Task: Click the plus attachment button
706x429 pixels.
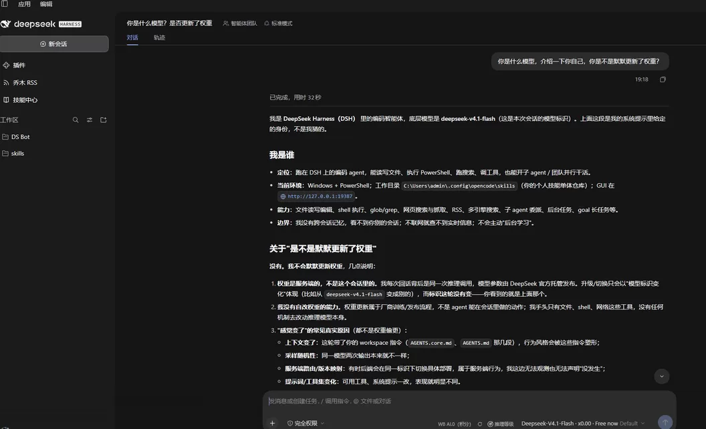Action: (272, 423)
